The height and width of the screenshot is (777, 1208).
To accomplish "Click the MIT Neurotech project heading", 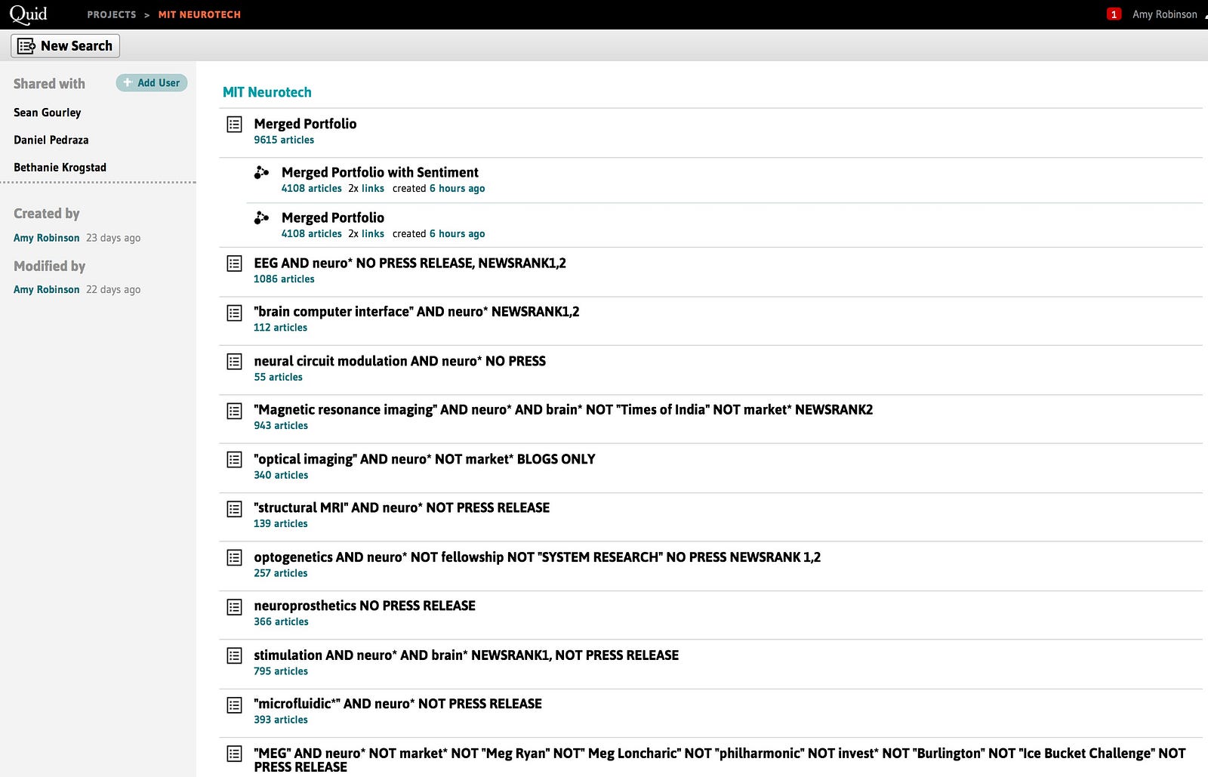I will pyautogui.click(x=267, y=92).
